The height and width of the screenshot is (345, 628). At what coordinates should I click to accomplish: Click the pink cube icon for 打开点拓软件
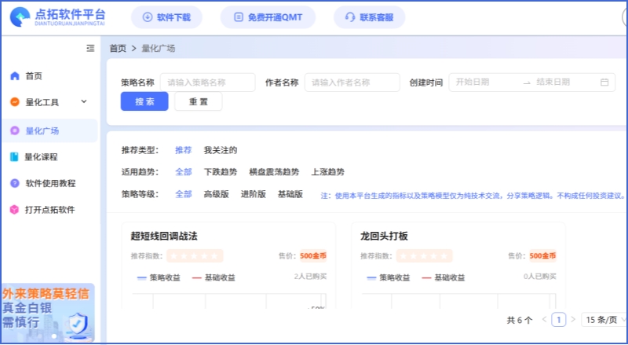click(14, 209)
